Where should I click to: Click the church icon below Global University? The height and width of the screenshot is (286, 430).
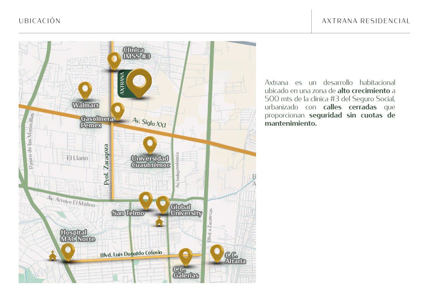pyautogui.click(x=159, y=221)
